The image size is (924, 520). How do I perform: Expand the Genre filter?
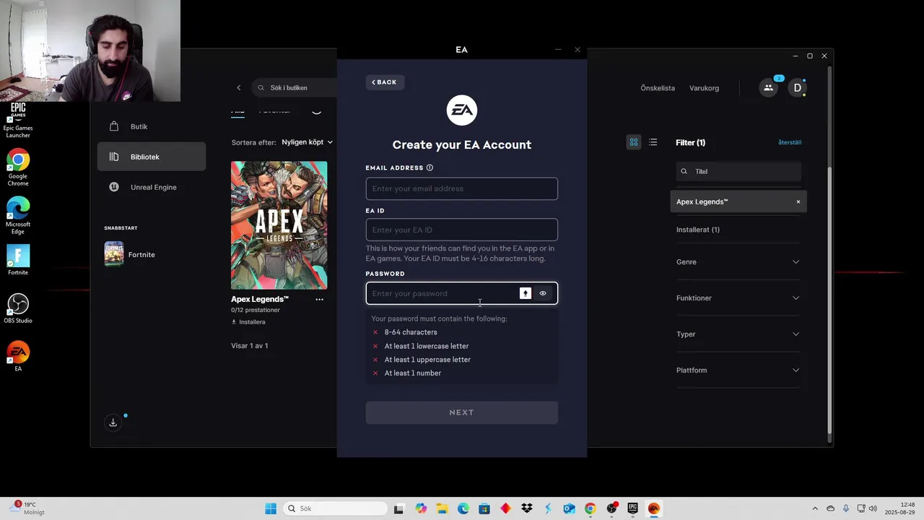point(738,261)
